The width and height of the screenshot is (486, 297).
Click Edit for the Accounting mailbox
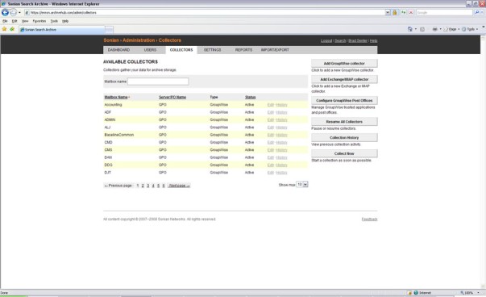click(x=271, y=105)
